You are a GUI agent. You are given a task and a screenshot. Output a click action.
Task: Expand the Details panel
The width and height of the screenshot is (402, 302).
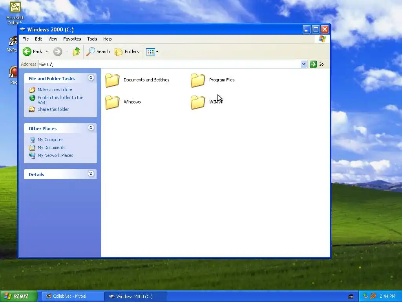(x=91, y=174)
